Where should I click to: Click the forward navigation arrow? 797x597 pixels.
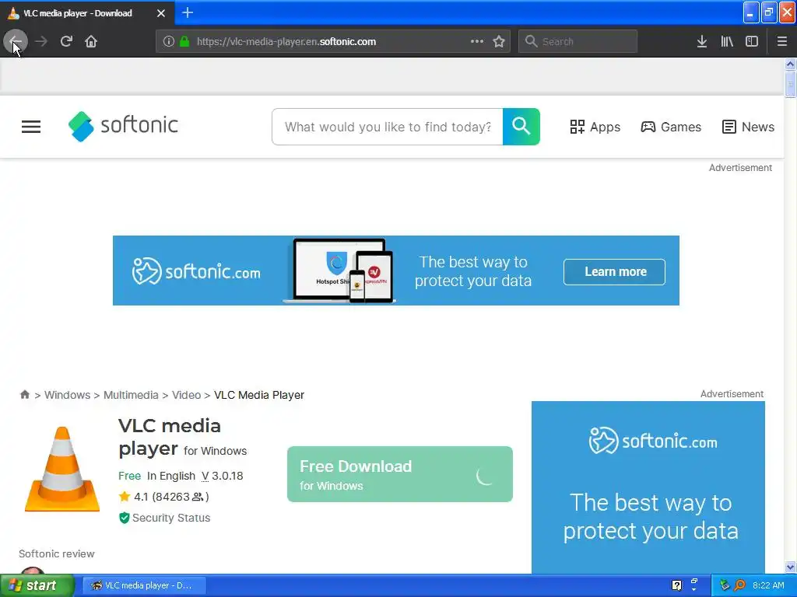click(41, 41)
